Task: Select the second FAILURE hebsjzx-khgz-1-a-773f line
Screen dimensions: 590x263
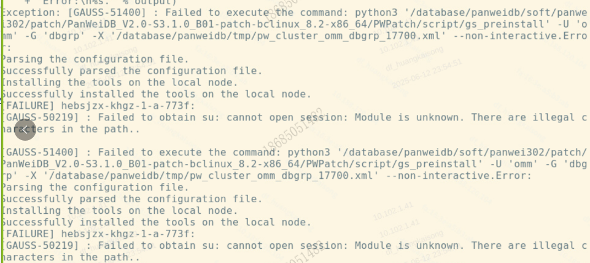Action: pyautogui.click(x=98, y=234)
